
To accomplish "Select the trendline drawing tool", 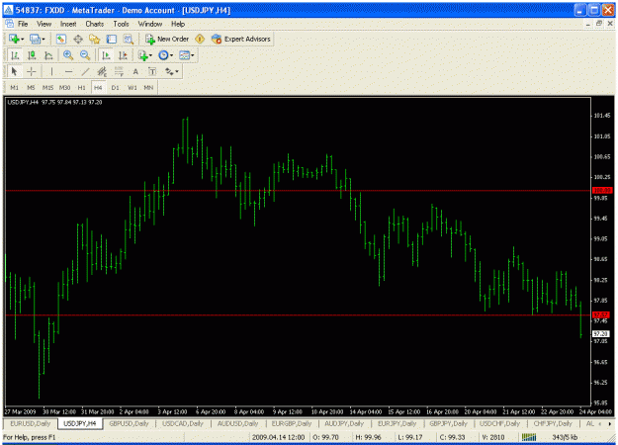I will pyautogui.click(x=85, y=72).
